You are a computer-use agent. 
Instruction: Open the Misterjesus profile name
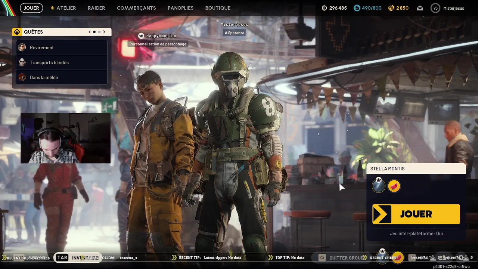point(453,8)
